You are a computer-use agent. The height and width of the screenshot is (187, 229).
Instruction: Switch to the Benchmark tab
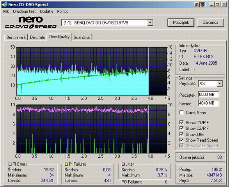(16, 37)
